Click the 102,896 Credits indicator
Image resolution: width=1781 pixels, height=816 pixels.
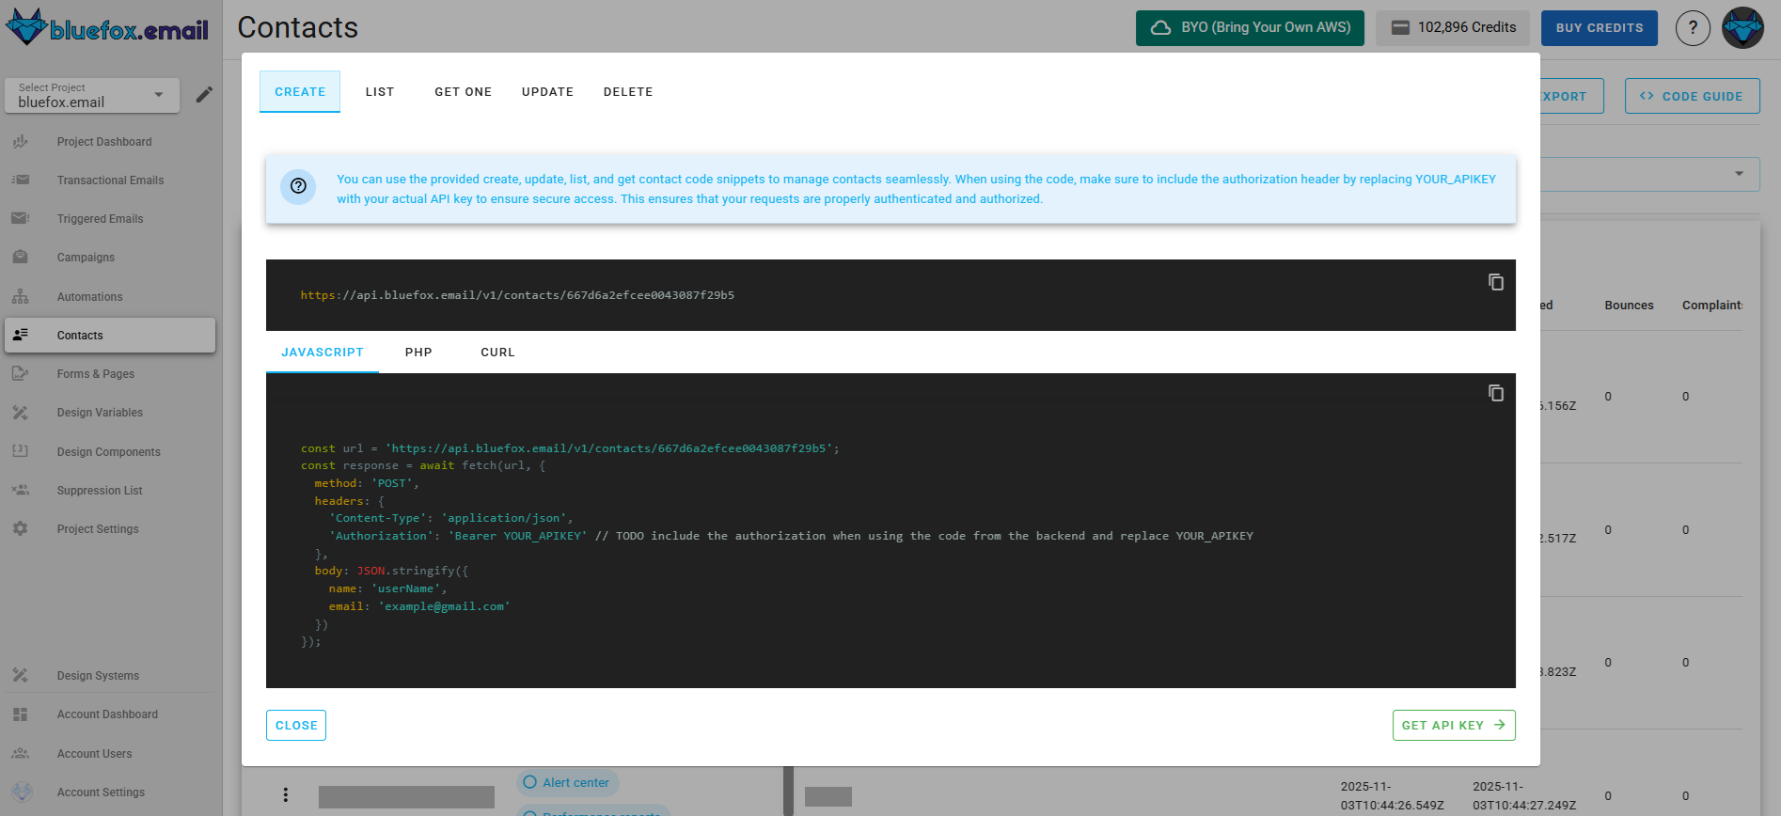(1453, 27)
